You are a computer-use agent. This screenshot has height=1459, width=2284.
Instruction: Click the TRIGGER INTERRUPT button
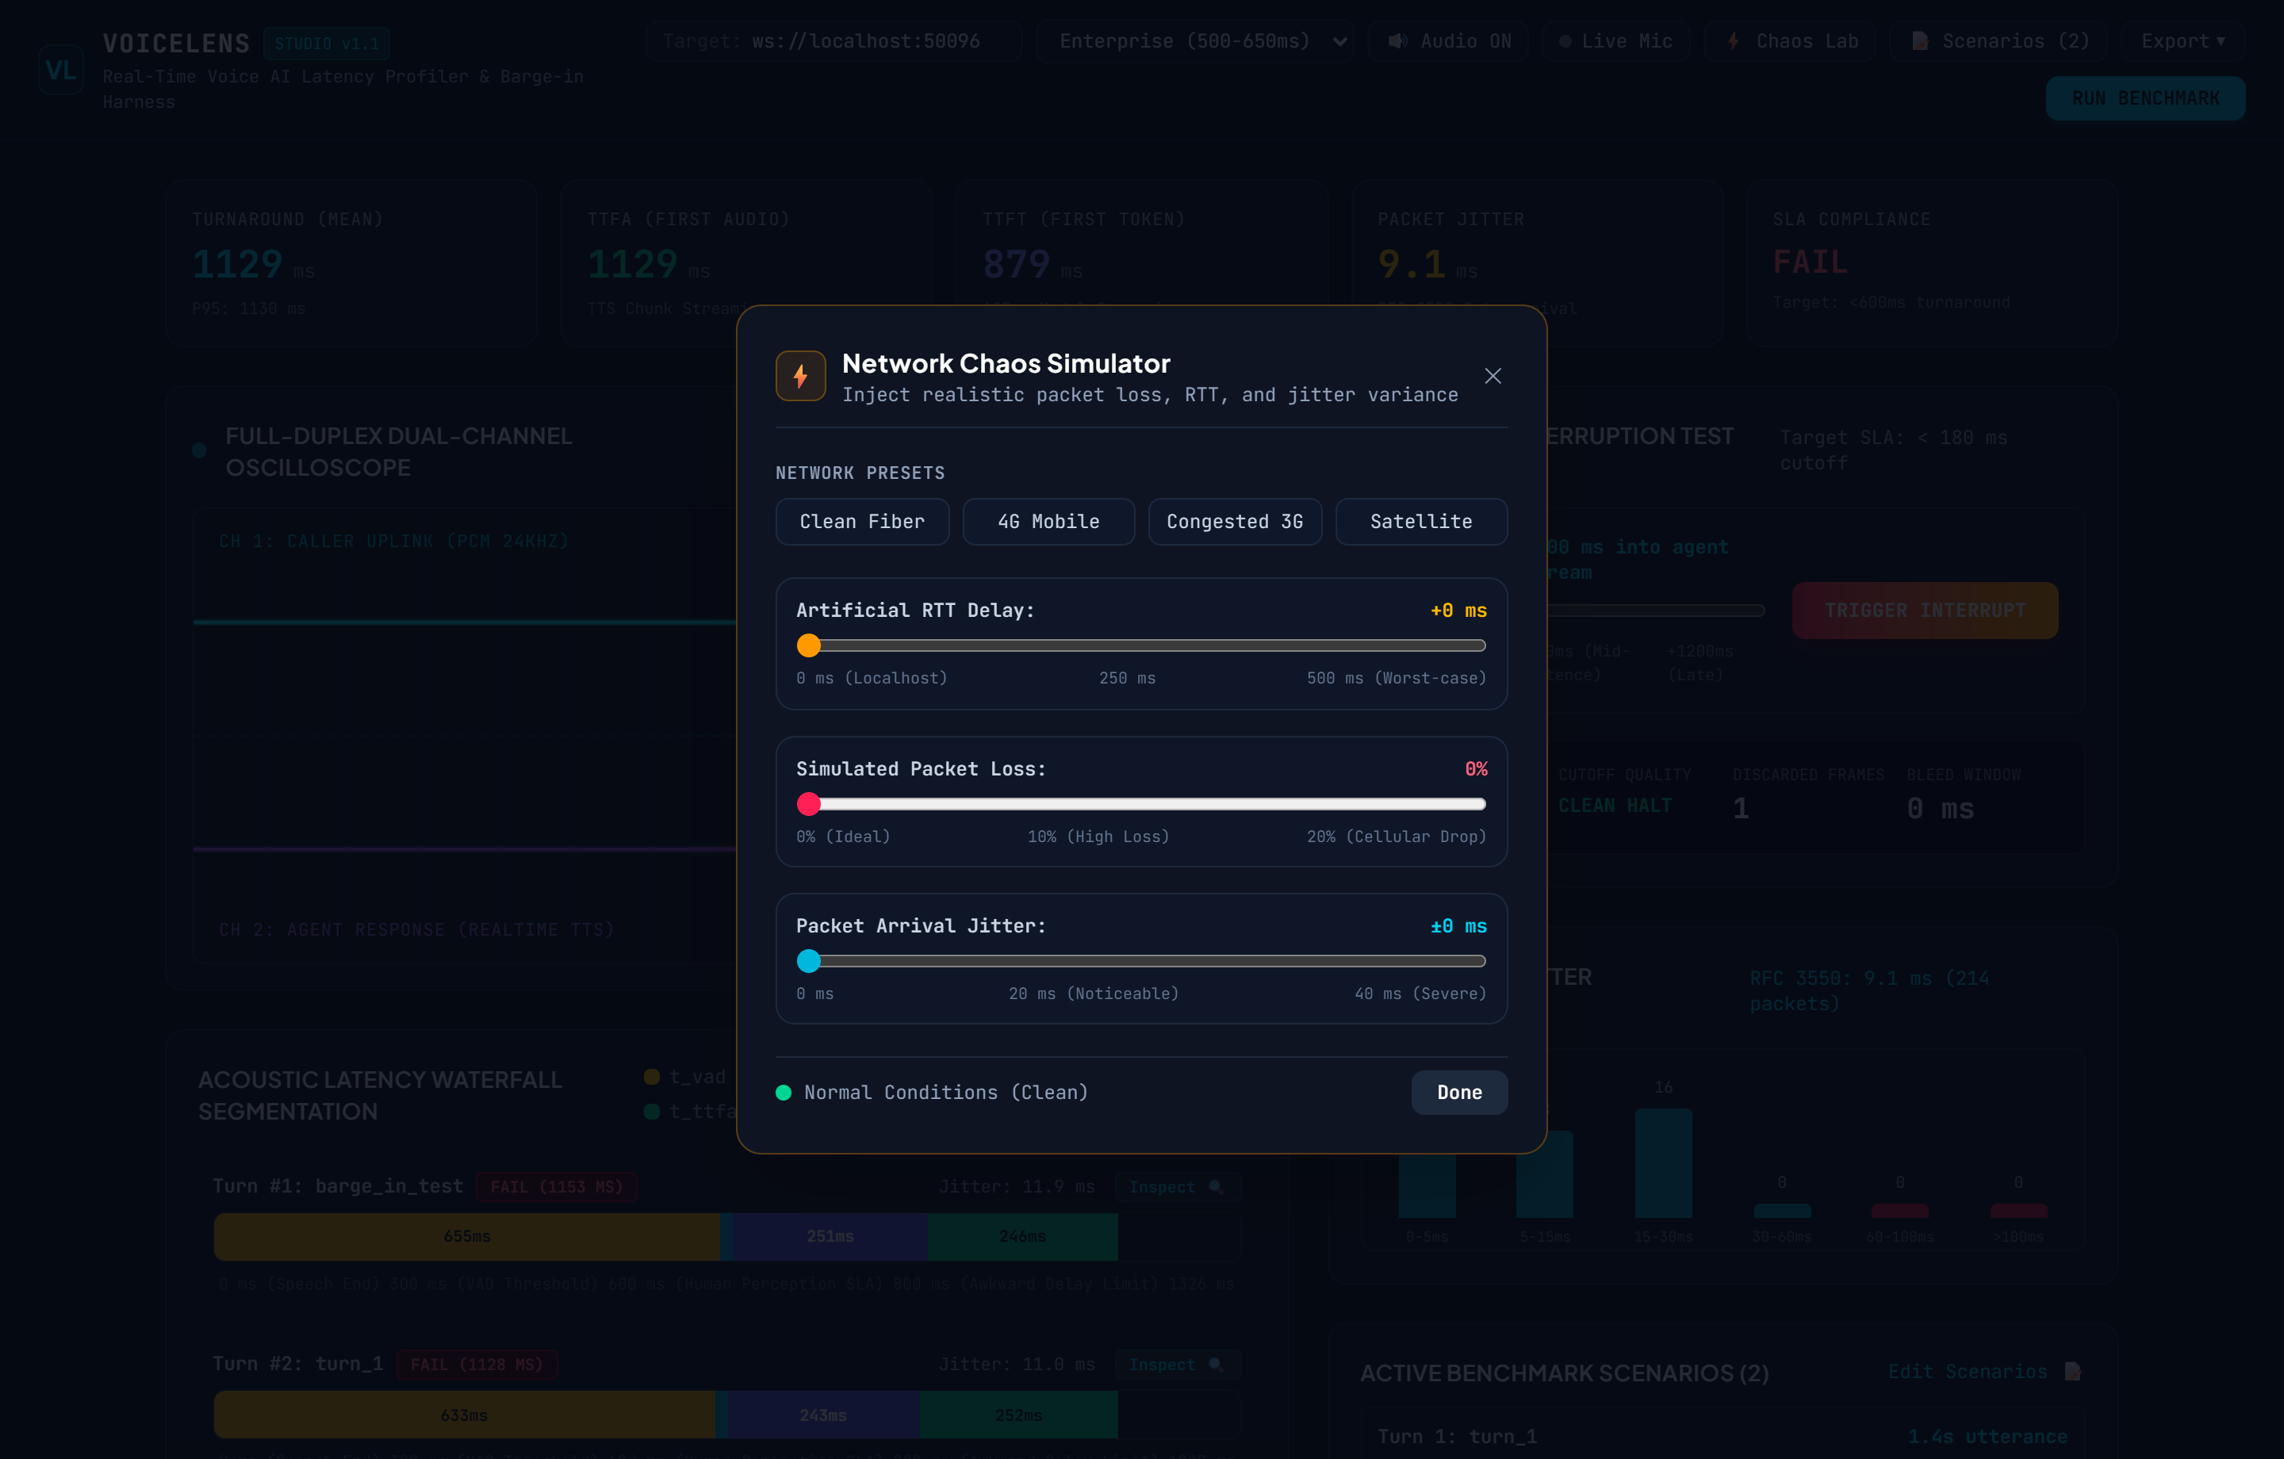[x=1925, y=611]
